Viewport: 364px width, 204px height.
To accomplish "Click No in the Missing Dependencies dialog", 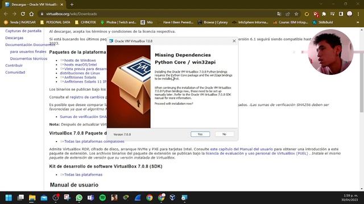I will tap(224, 134).
